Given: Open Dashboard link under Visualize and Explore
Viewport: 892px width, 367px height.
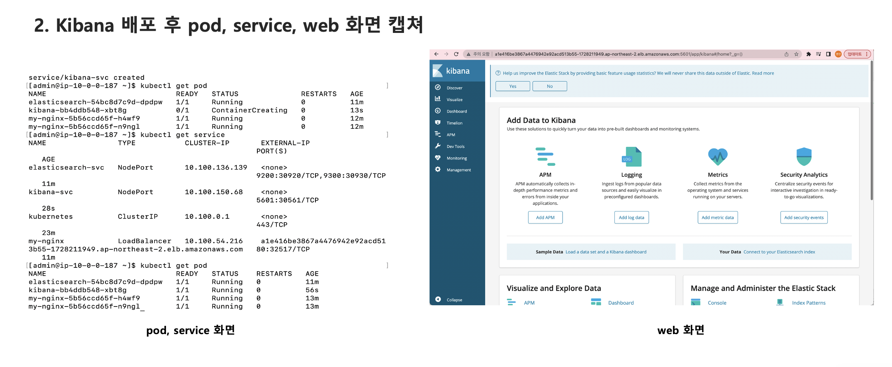Looking at the screenshot, I should coord(621,303).
